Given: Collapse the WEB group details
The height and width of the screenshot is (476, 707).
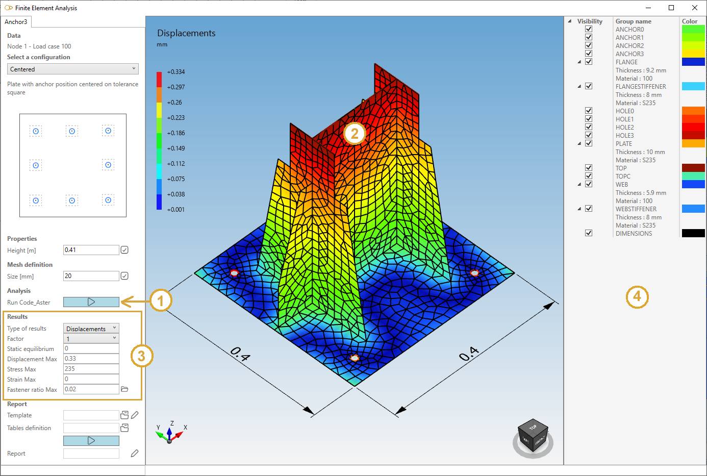Looking at the screenshot, I should pyautogui.click(x=579, y=185).
